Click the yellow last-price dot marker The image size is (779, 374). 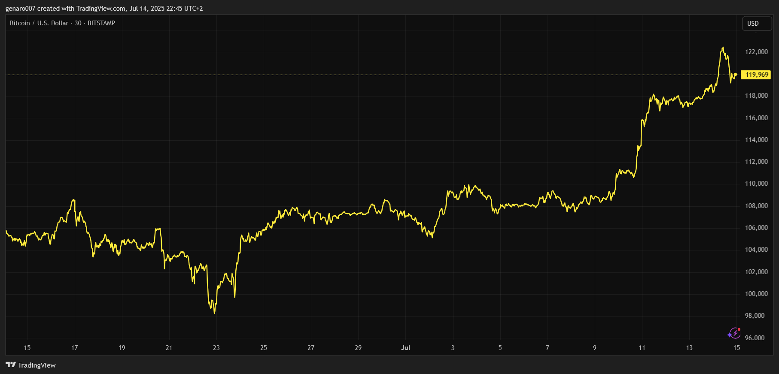pos(735,75)
